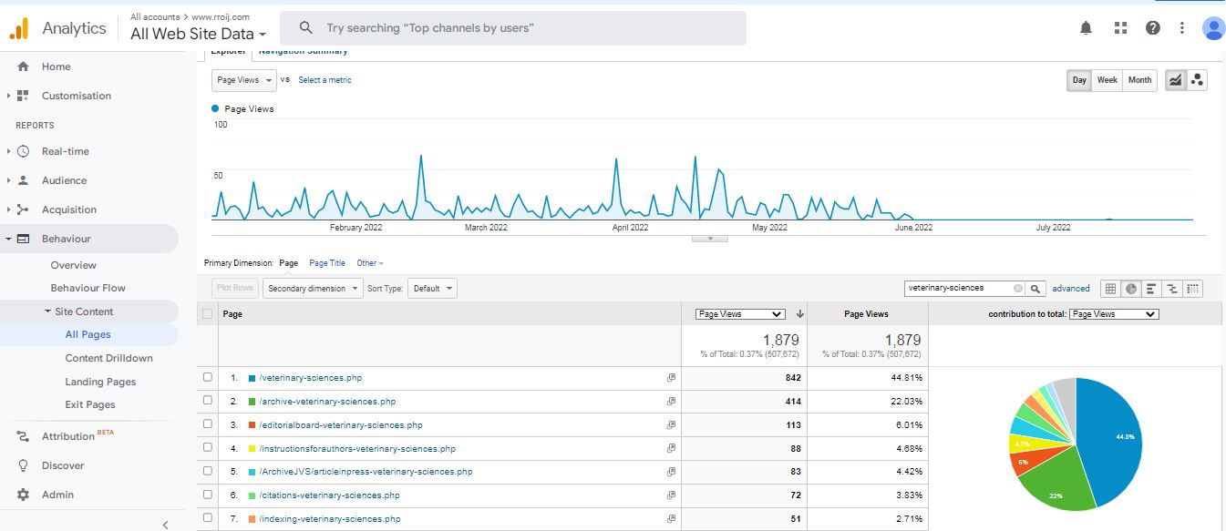Open the /editorialboard-veterinary-sciences.php page link
This screenshot has width=1226, height=531.
(340, 424)
